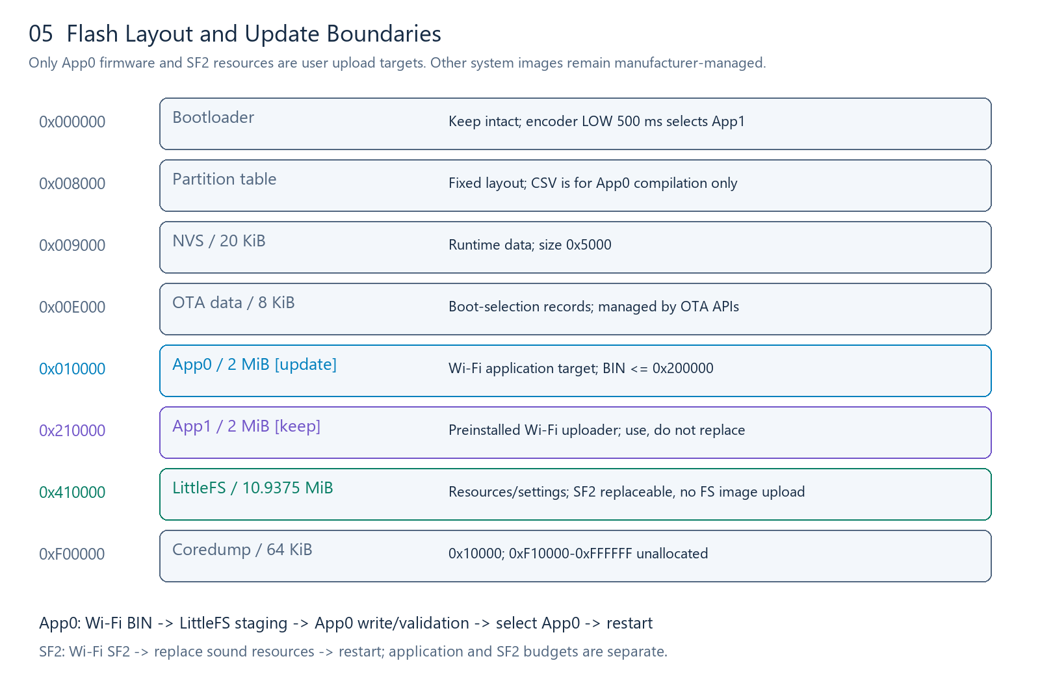Select the 'App0 / 2 MiB [update]' label
The image size is (1040, 689).
coord(255,365)
